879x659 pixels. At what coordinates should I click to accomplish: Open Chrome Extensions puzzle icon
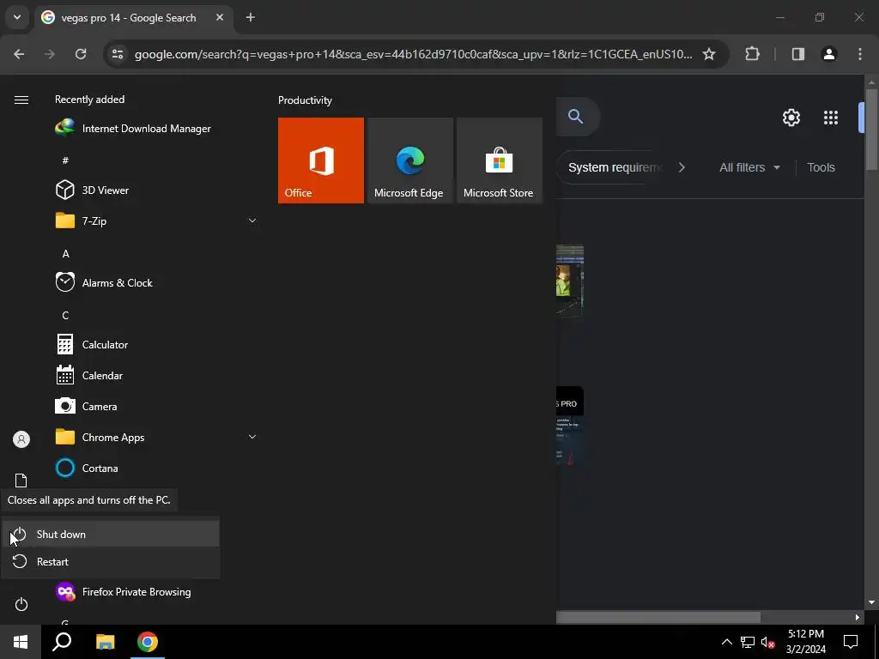(x=752, y=54)
